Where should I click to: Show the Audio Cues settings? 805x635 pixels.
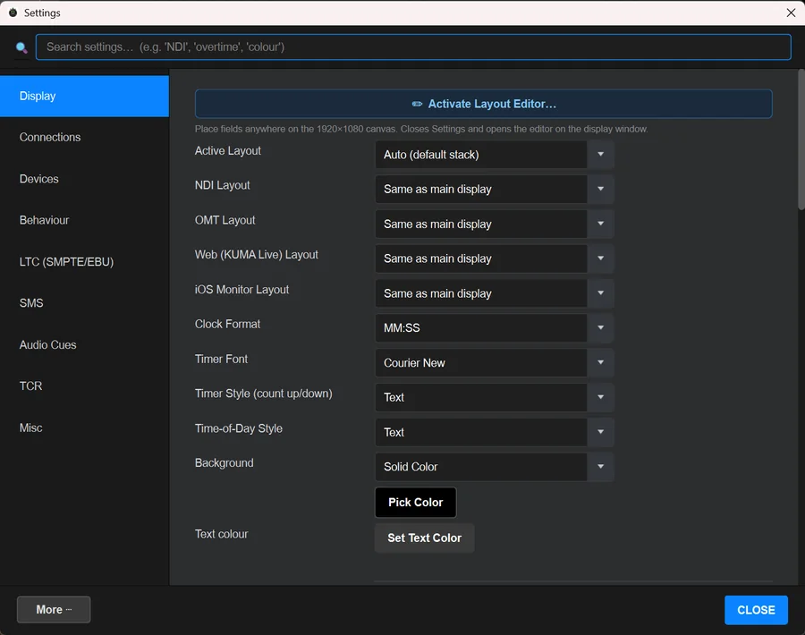pyautogui.click(x=84, y=344)
